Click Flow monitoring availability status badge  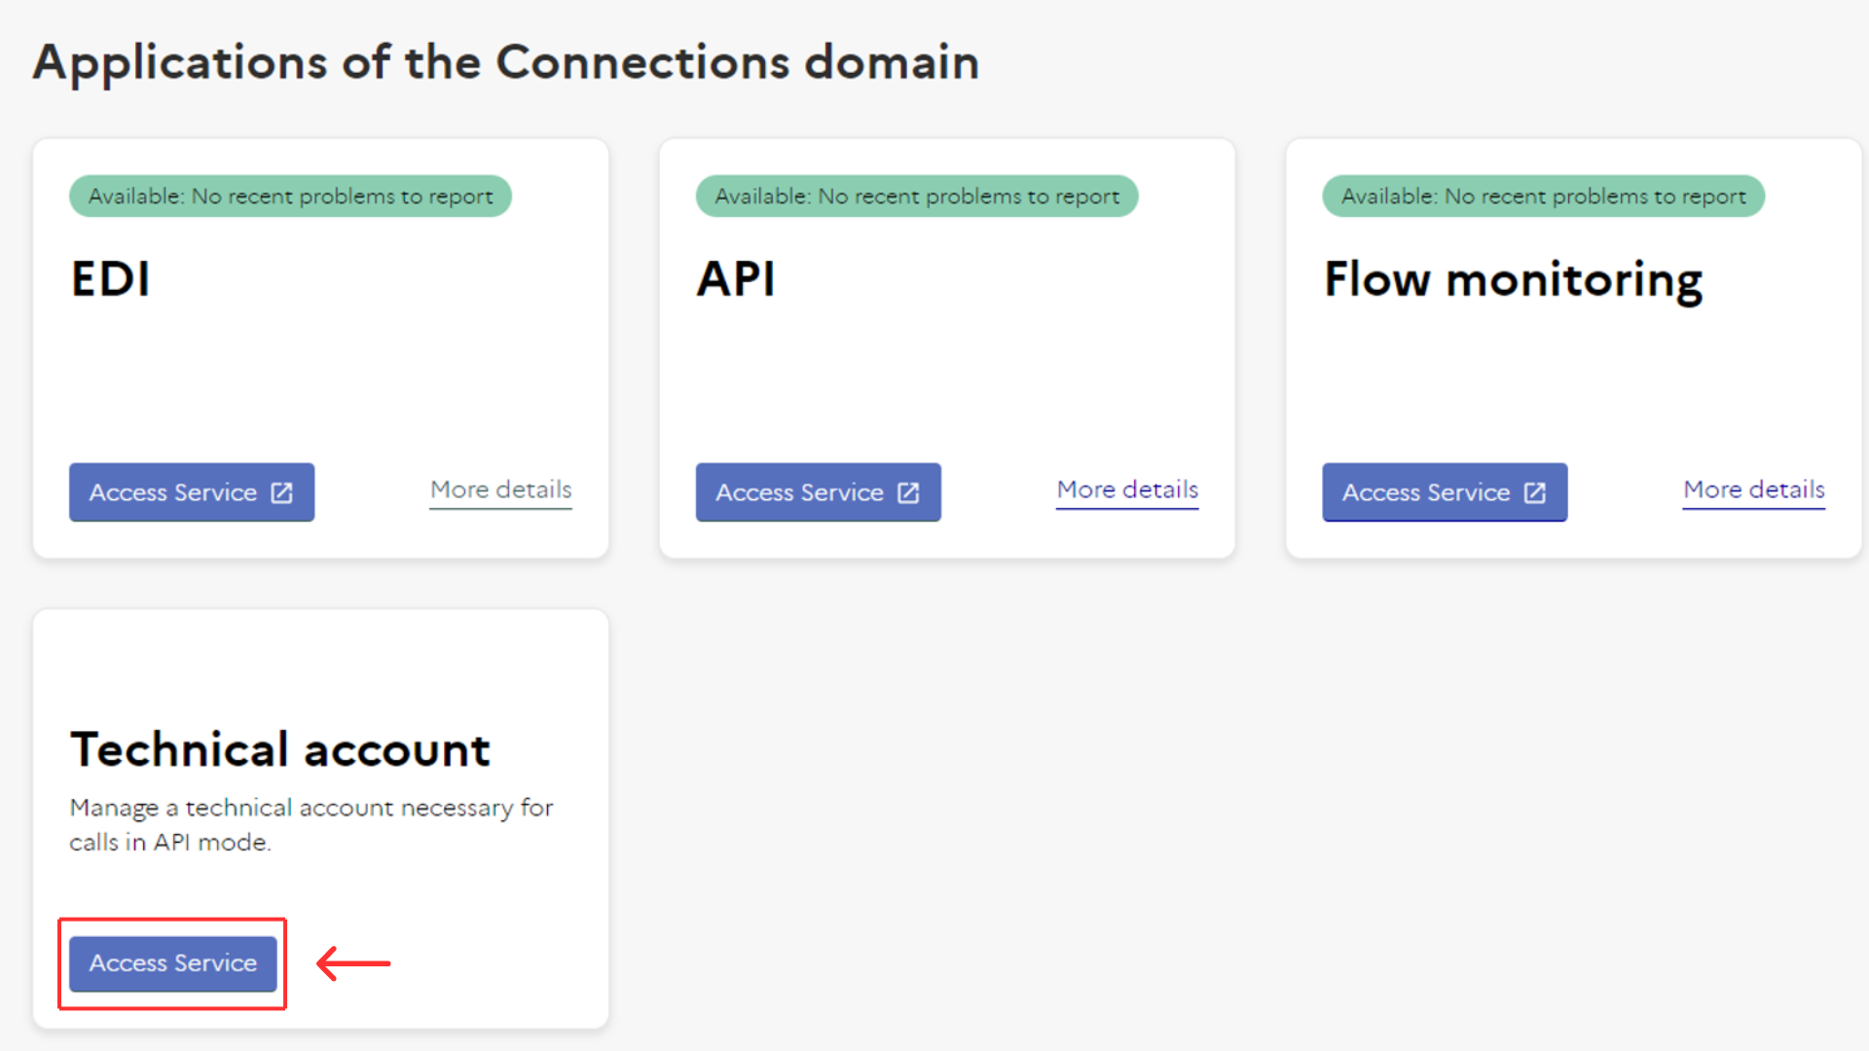coord(1543,197)
